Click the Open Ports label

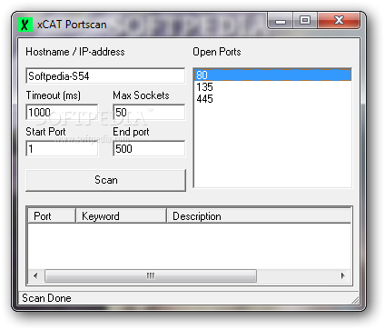pyautogui.click(x=217, y=52)
